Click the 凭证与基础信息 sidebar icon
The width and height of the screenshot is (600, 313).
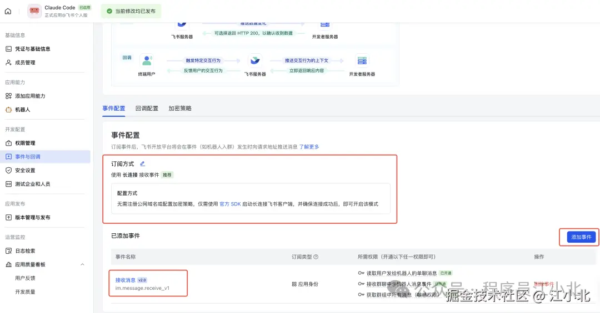point(8,49)
